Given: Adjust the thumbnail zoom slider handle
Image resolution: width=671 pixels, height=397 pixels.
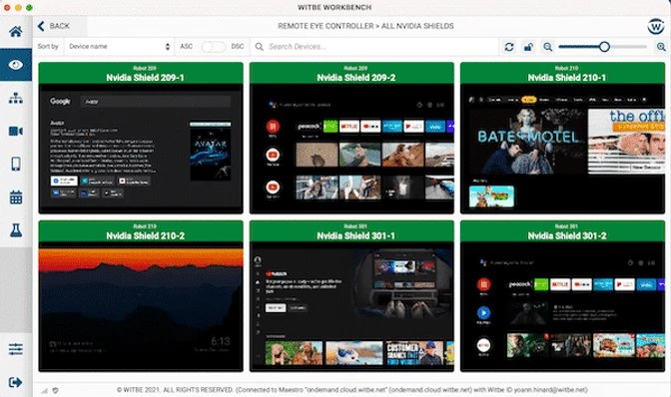Looking at the screenshot, I should point(604,47).
